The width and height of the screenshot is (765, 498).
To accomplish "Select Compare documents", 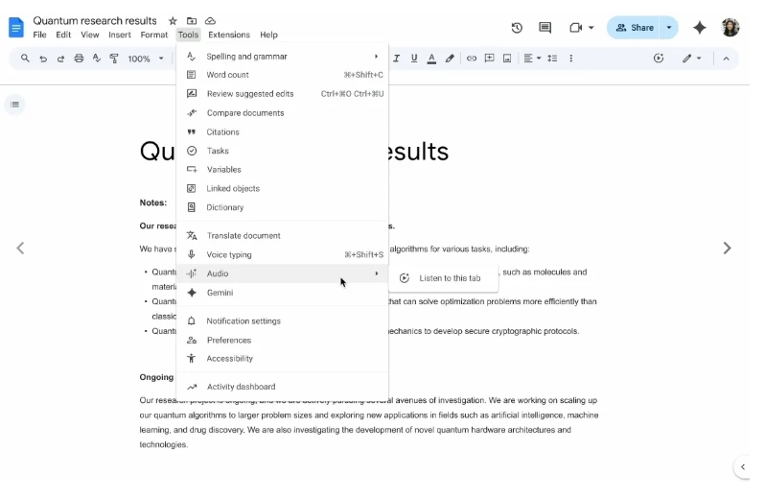I will [283, 113].
